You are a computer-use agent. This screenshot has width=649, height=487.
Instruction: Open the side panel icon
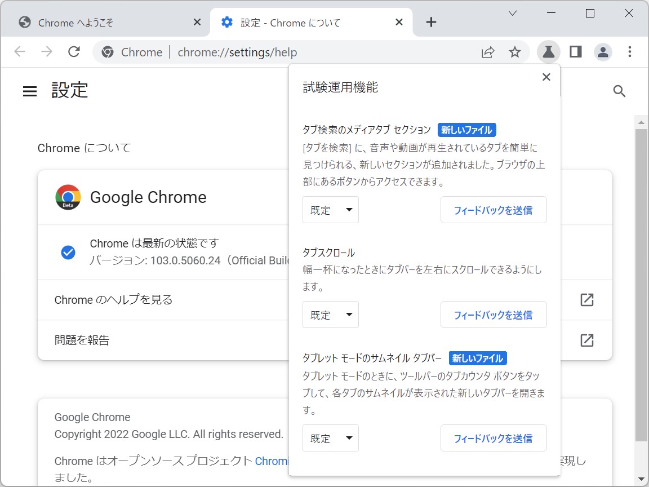pyautogui.click(x=575, y=51)
